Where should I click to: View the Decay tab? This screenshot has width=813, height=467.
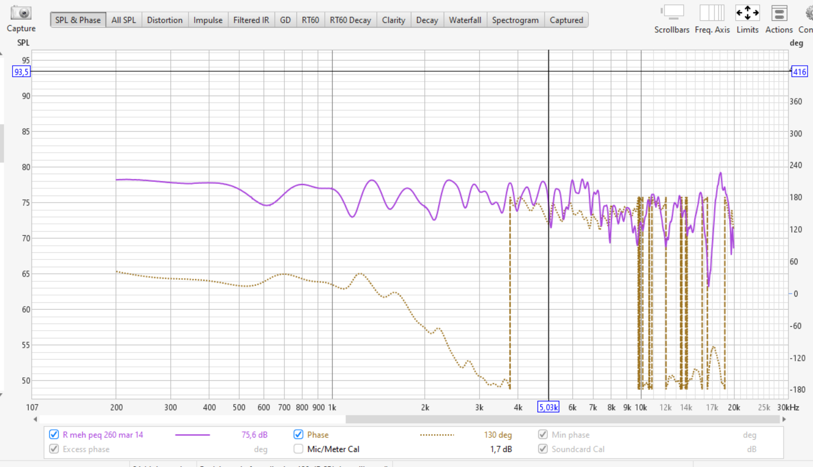click(427, 20)
